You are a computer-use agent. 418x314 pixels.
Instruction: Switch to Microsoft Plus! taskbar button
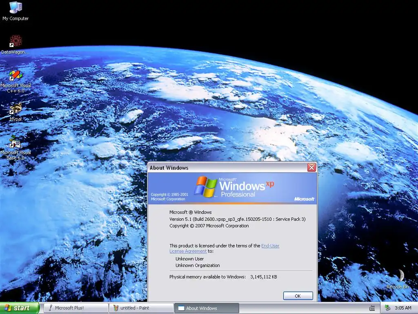[x=76, y=308]
